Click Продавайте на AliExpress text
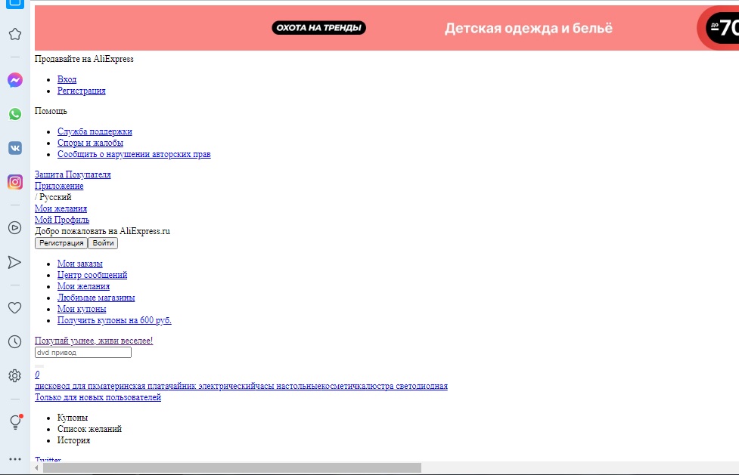Viewport: 739px width, 475px height. tap(84, 59)
